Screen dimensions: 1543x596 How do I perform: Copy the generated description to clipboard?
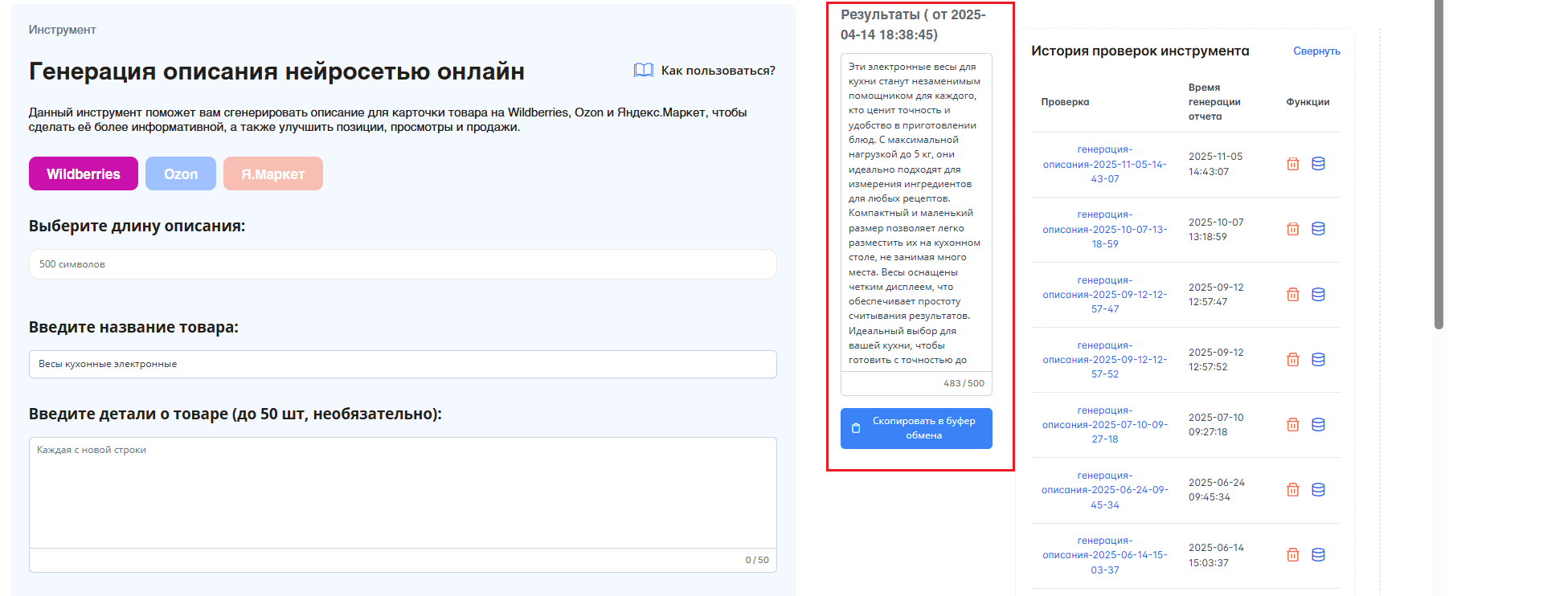(916, 428)
